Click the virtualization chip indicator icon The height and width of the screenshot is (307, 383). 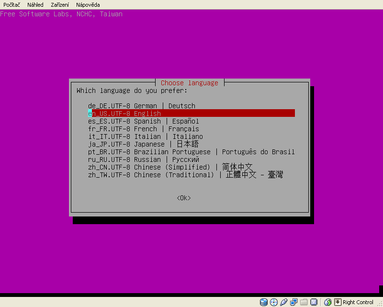pos(314,302)
